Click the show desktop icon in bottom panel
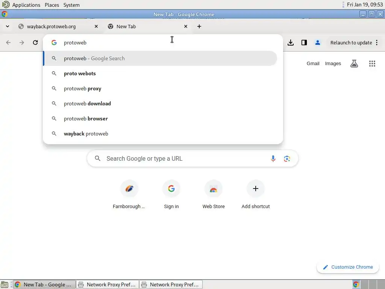Viewport: 385px width, 289px height. coord(5,284)
